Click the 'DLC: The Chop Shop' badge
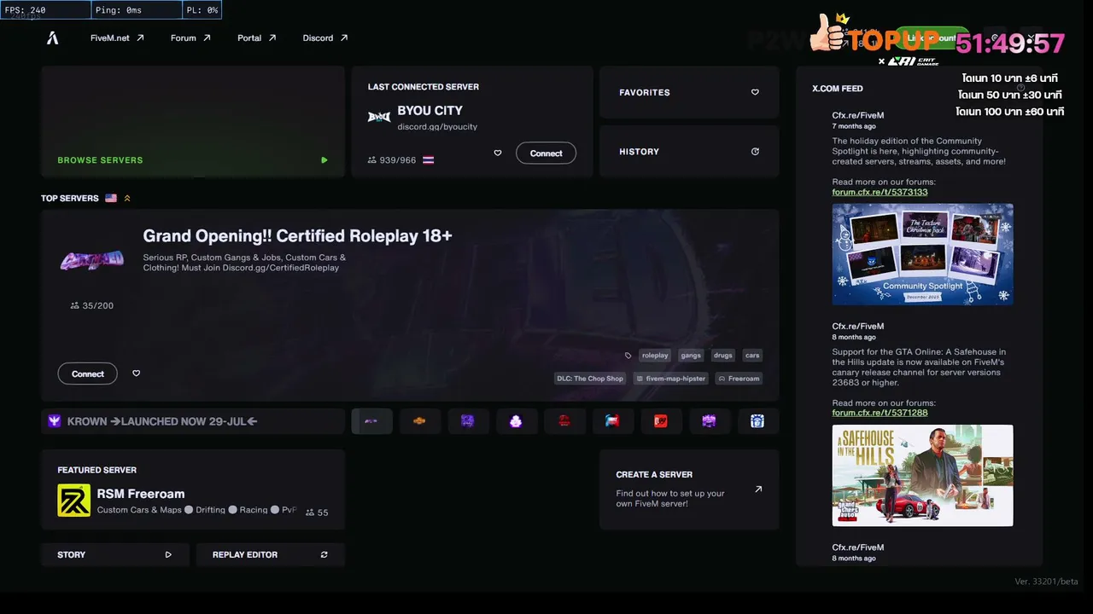 590,379
